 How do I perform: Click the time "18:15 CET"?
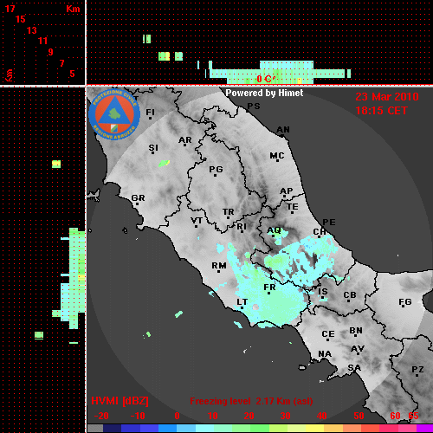pos(381,111)
